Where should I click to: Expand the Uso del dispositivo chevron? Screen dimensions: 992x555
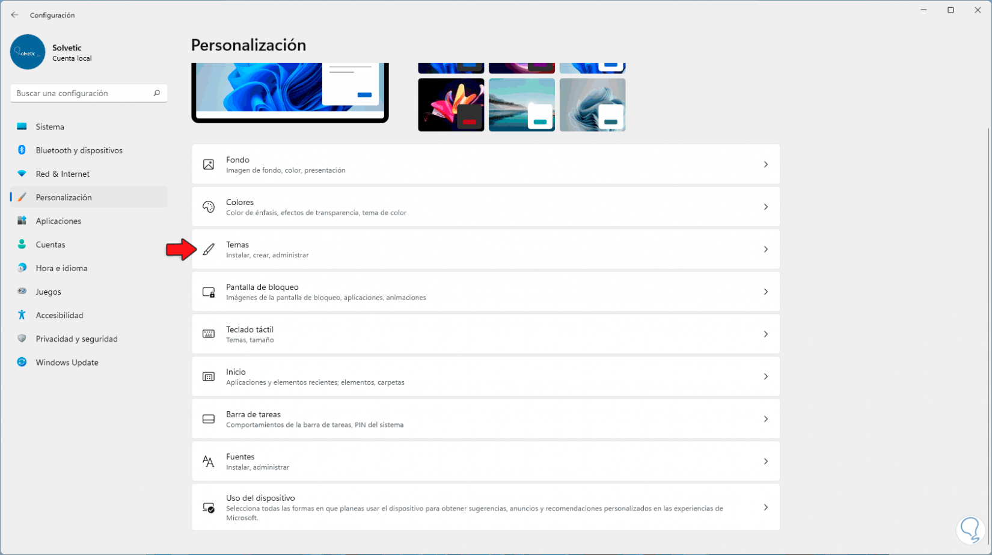[765, 507]
